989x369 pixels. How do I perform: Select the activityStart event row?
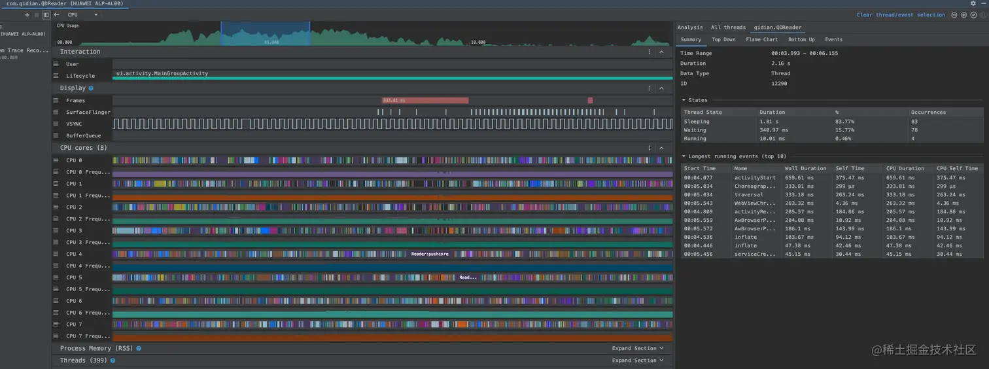point(832,177)
